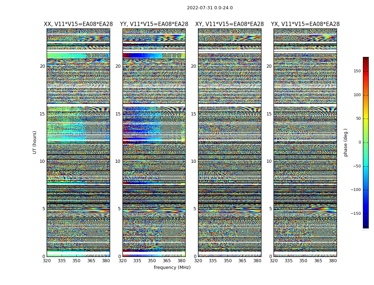Click the colorbar tick label −100

(356, 190)
